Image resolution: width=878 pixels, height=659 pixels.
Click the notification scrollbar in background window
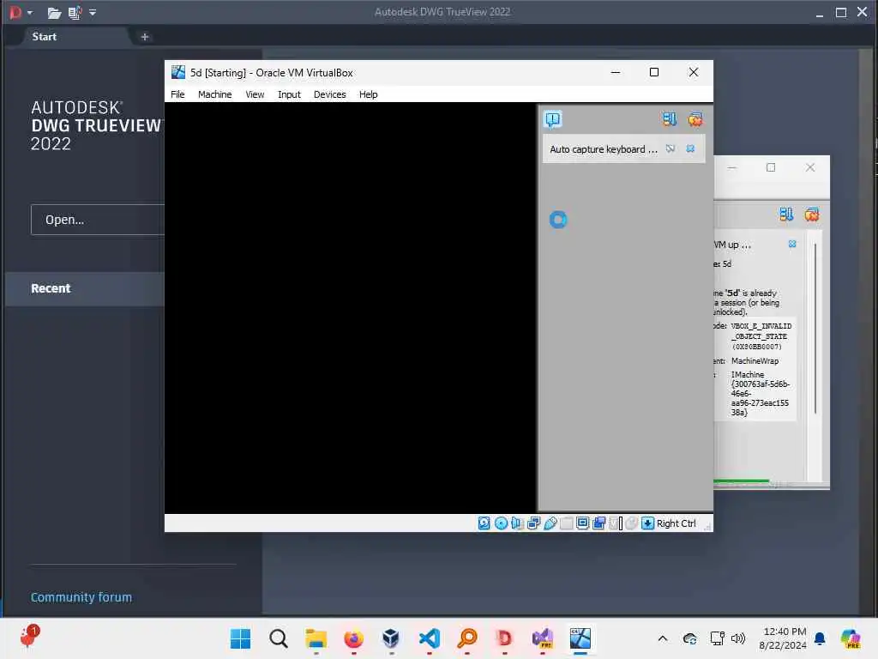point(815,329)
